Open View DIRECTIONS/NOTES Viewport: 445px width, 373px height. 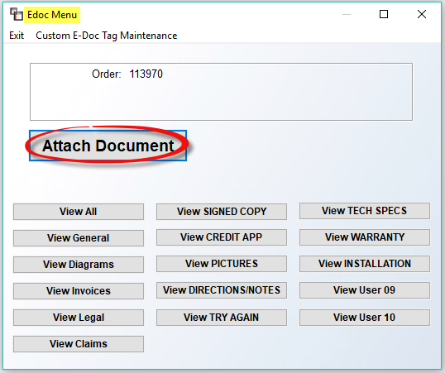click(222, 290)
